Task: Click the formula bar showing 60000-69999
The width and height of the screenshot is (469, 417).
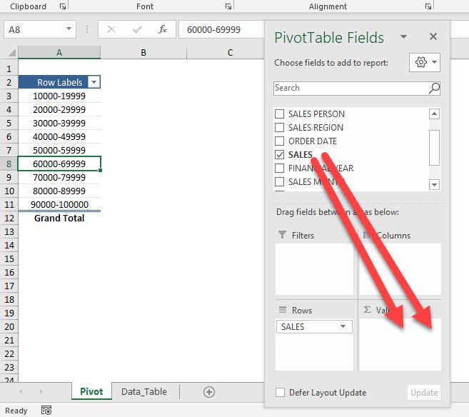Action: click(221, 29)
